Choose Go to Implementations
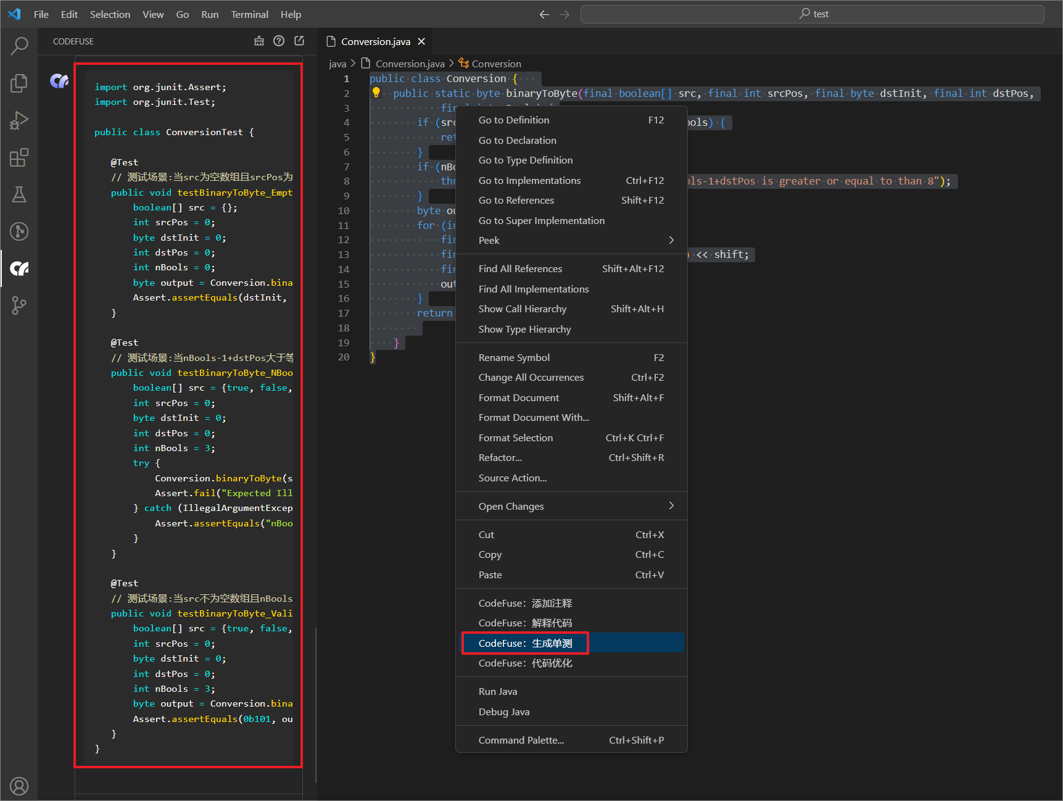1063x801 pixels. tap(571, 180)
